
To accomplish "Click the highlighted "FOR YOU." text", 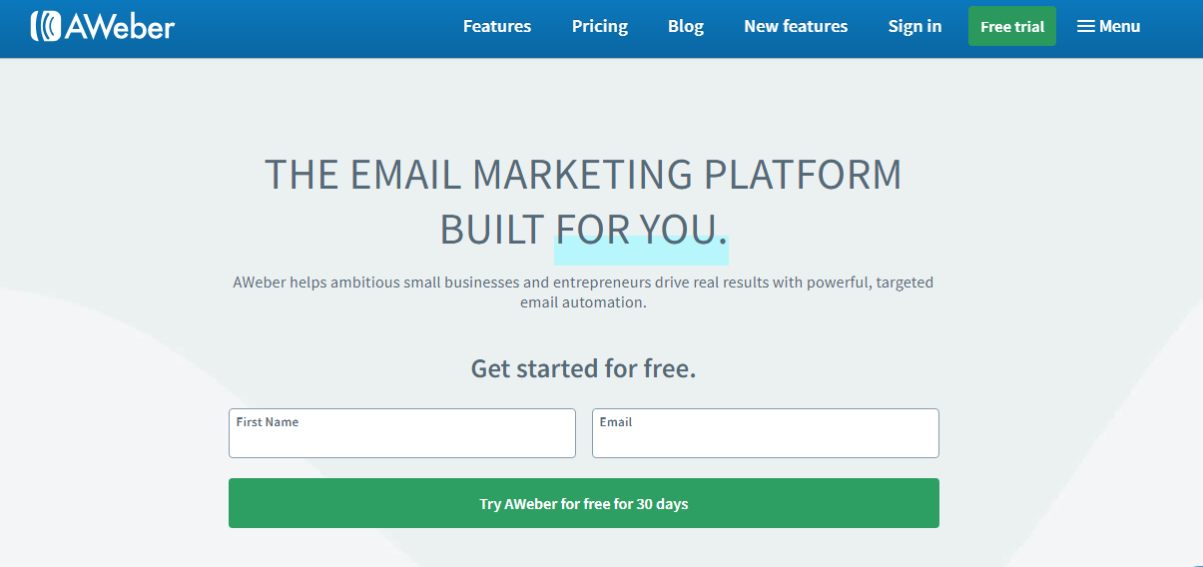I will click(641, 231).
